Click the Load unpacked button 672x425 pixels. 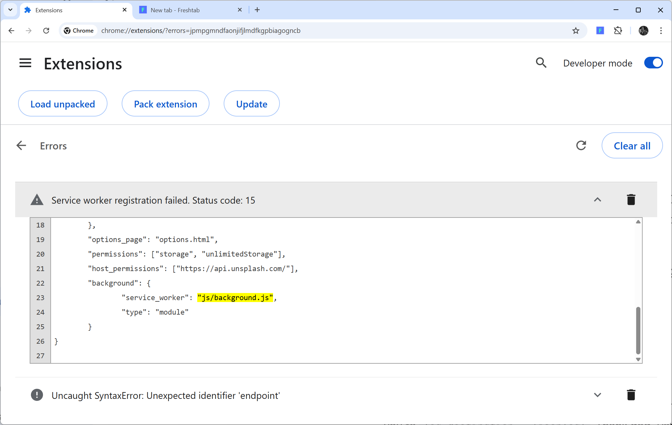63,104
